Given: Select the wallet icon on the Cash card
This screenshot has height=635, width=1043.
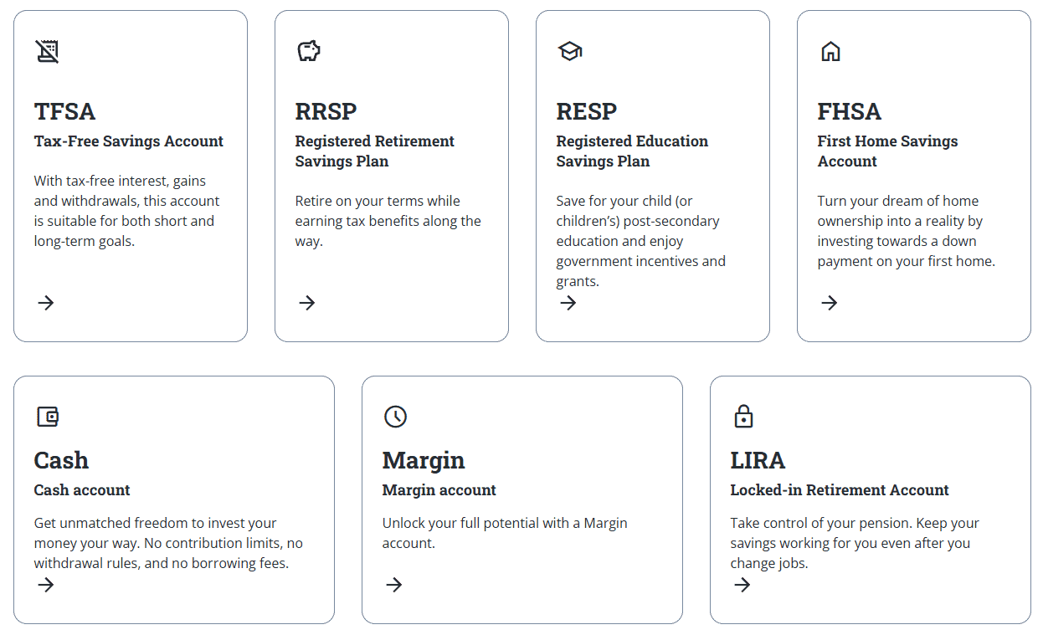Looking at the screenshot, I should [x=48, y=416].
